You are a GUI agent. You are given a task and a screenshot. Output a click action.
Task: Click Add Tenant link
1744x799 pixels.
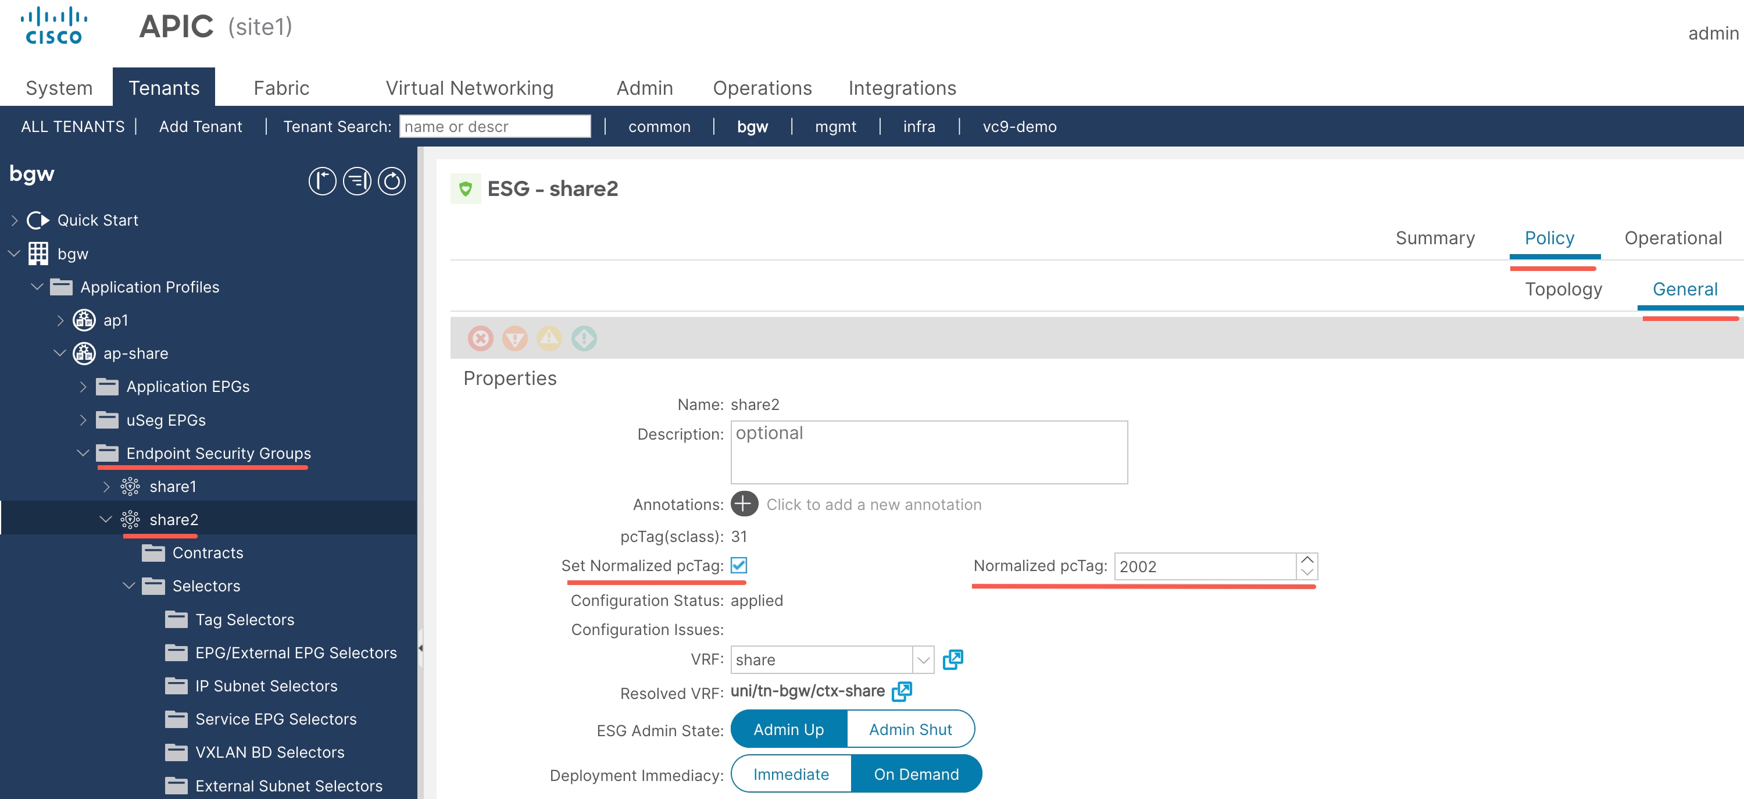[201, 126]
